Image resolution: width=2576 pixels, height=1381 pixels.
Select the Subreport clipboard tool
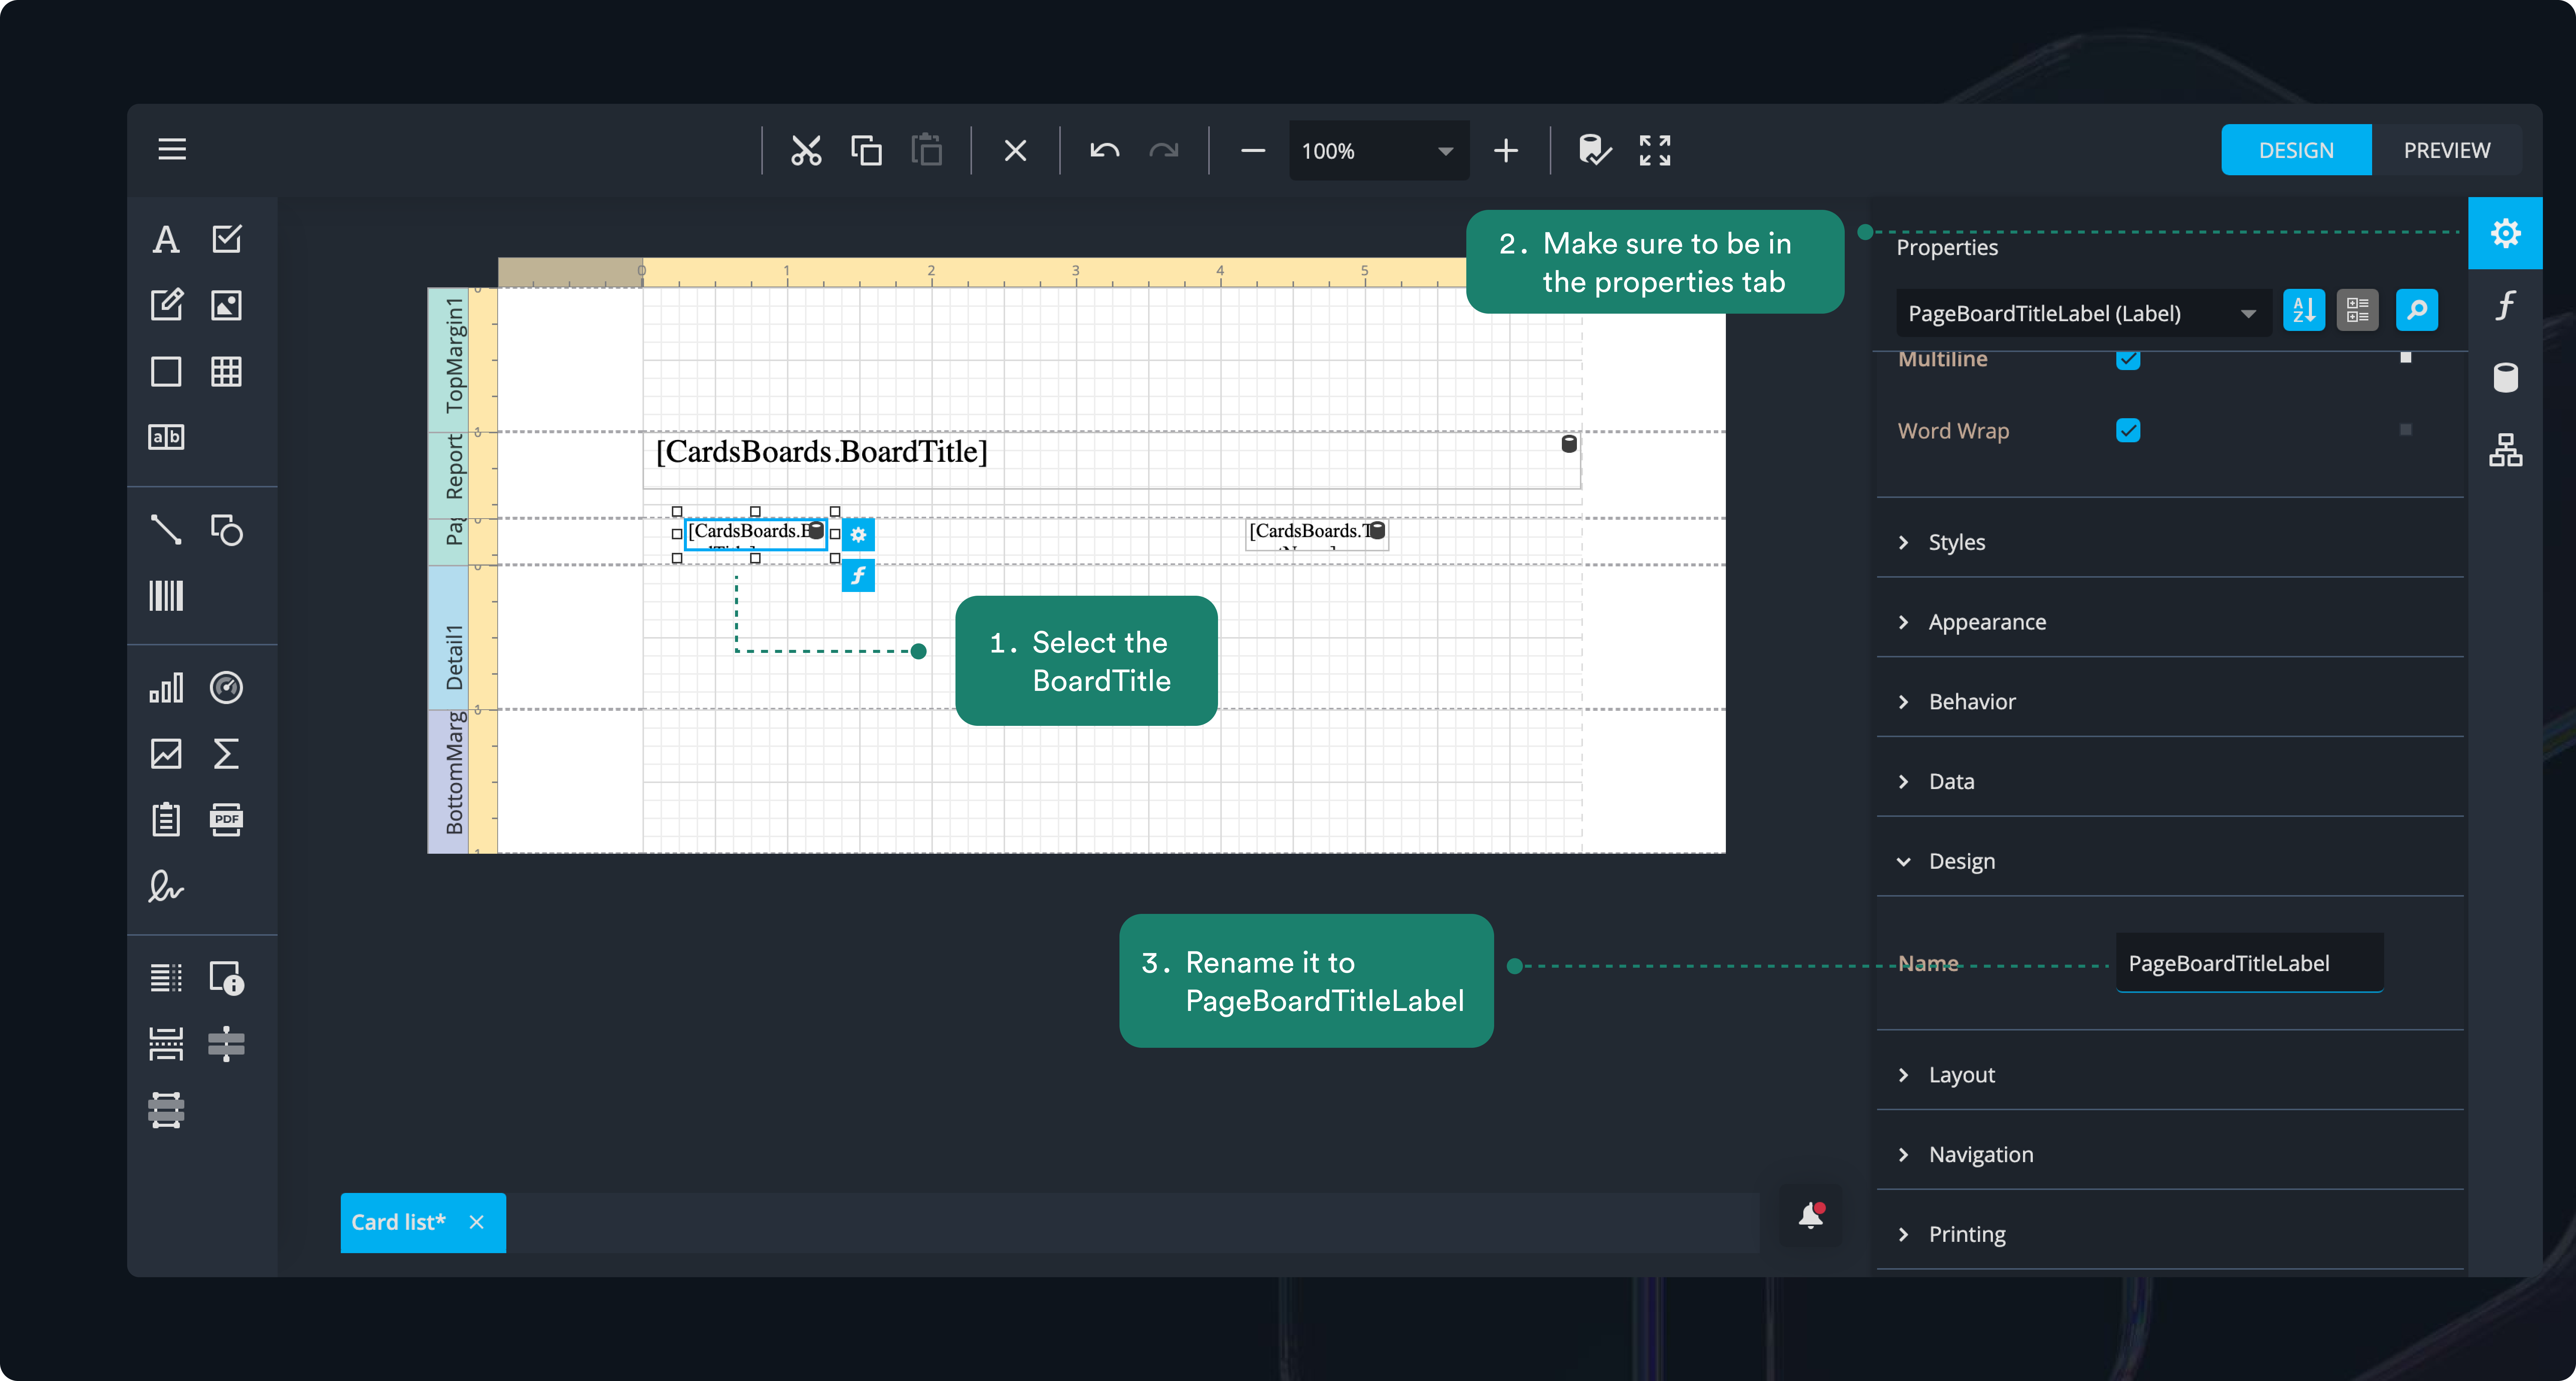point(166,820)
